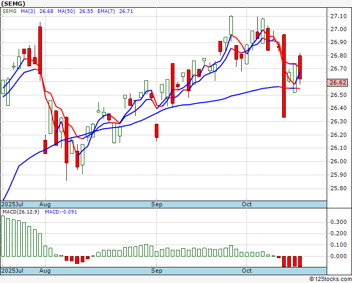This screenshot has height=283, width=352.
Task: Click the 2025Jul label on the MACD timeline
Action: pos(12,271)
